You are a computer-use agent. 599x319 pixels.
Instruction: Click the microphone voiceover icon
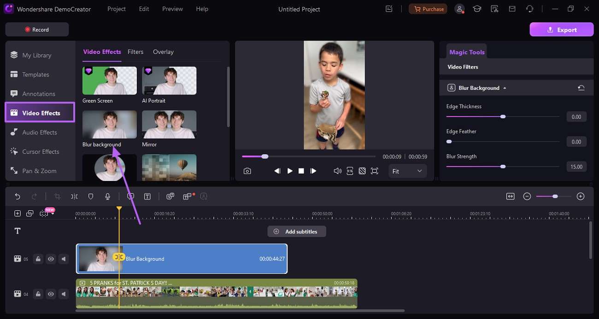pyautogui.click(x=107, y=197)
